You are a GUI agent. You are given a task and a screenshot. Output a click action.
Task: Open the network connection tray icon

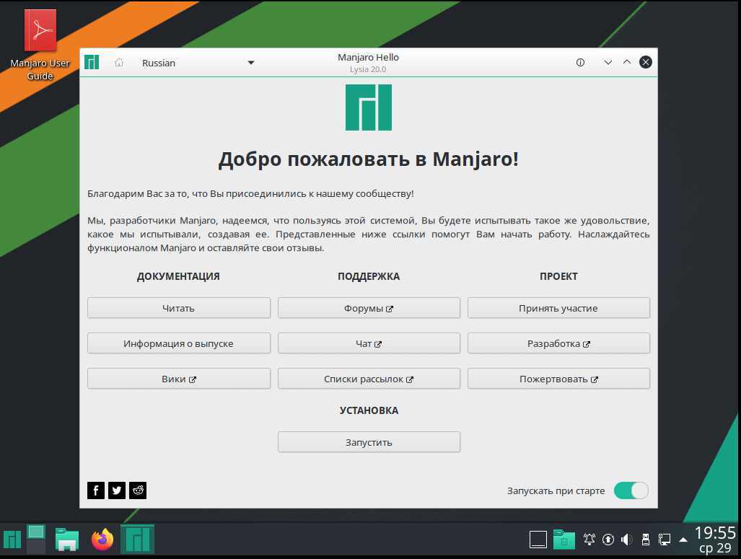coord(665,539)
